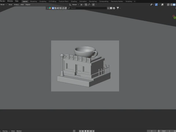Viewport: 176px width, 132px height.
Task: Switch to the Geometry Nodes workspace tab
Action: [x=117, y=1]
